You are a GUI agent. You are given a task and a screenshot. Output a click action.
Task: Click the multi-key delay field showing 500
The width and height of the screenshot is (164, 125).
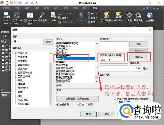[x=136, y=68]
